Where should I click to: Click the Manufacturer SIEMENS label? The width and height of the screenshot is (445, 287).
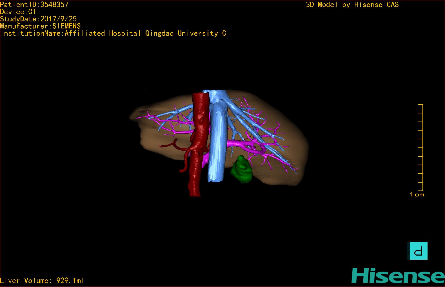click(x=40, y=26)
